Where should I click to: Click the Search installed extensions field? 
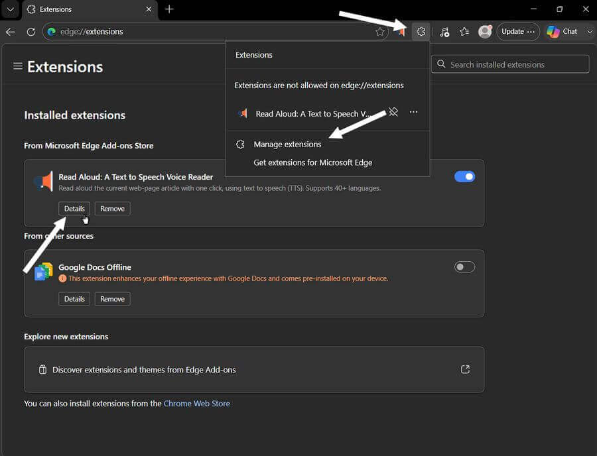pyautogui.click(x=510, y=64)
